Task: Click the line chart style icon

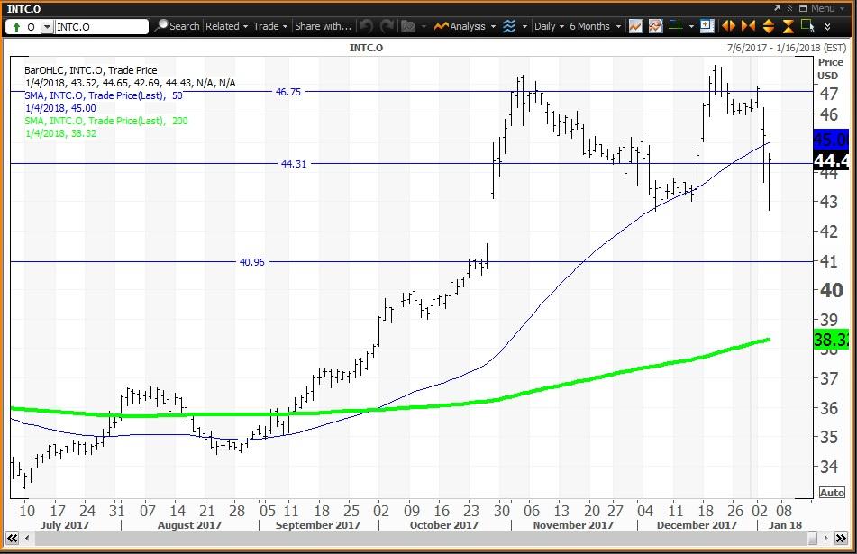Action: (x=635, y=26)
